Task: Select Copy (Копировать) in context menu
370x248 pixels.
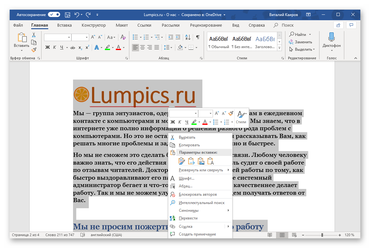Action: pyautogui.click(x=189, y=145)
